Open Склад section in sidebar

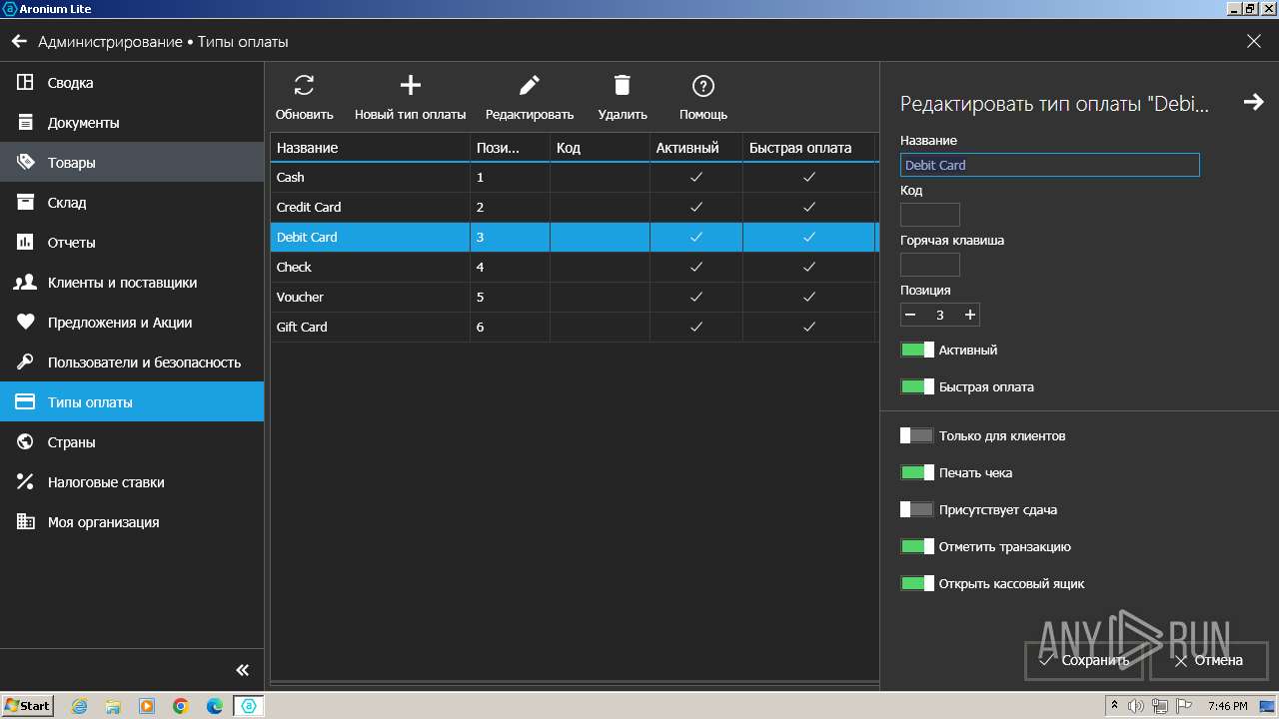(x=132, y=203)
